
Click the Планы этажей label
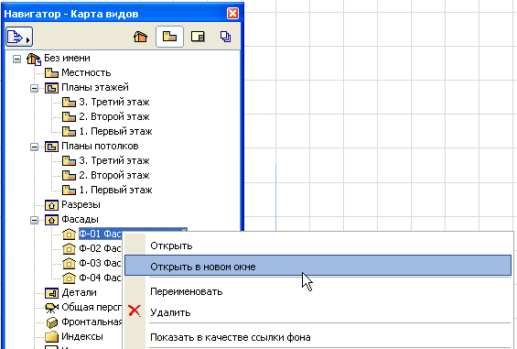pyautogui.click(x=95, y=88)
